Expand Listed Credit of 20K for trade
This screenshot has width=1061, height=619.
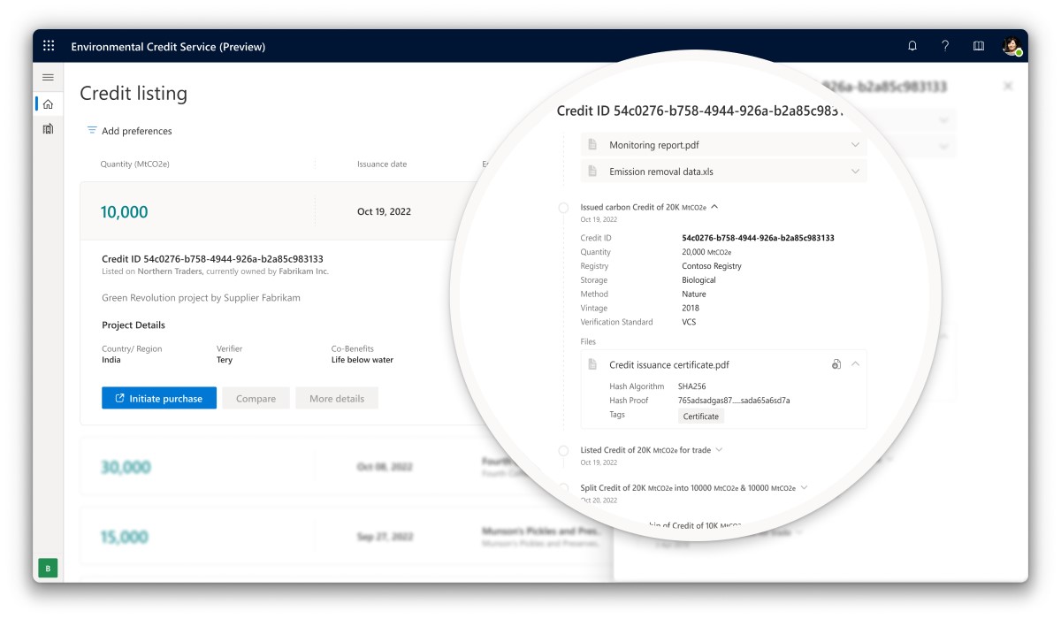[x=720, y=449]
